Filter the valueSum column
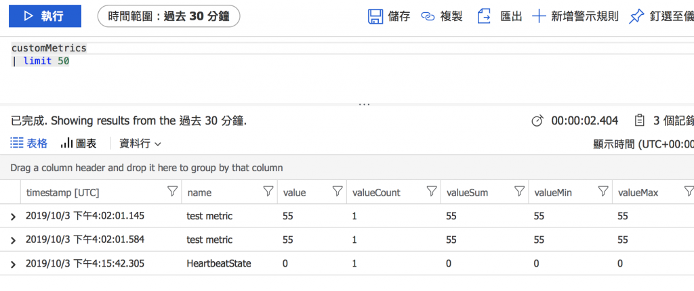694x291 pixels. pos(519,192)
